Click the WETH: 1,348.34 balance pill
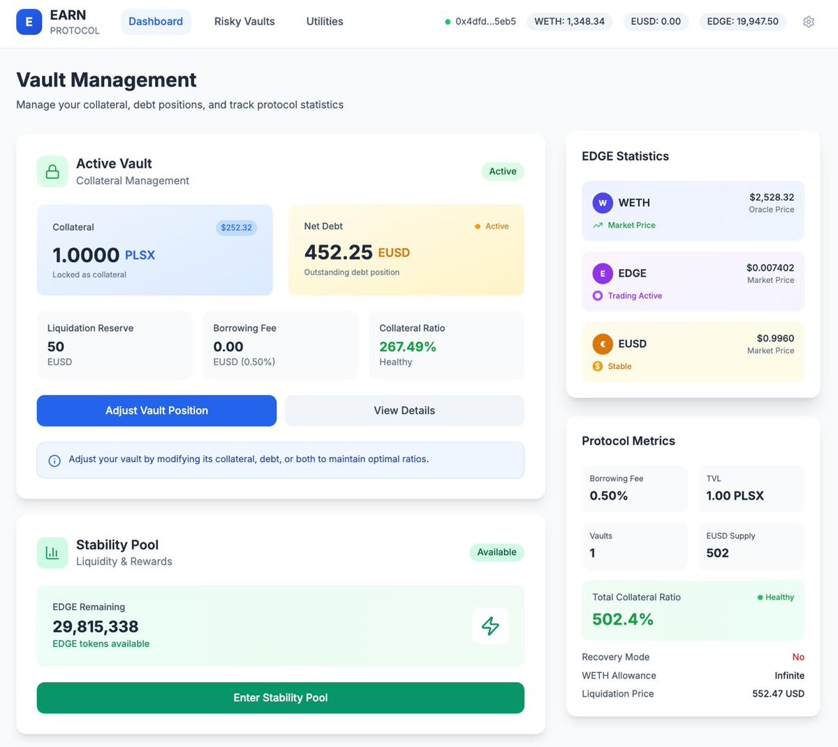Screen dimensions: 838x747 (x=570, y=22)
